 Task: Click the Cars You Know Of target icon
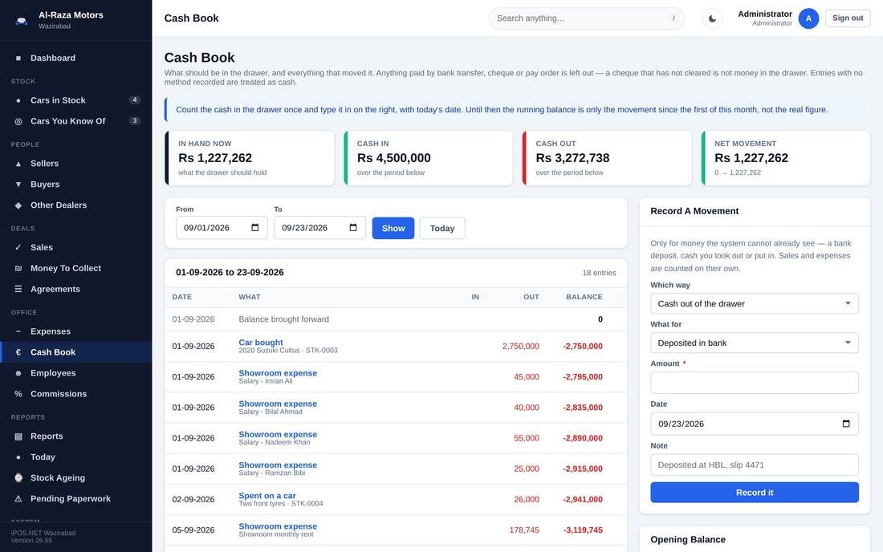coord(18,121)
